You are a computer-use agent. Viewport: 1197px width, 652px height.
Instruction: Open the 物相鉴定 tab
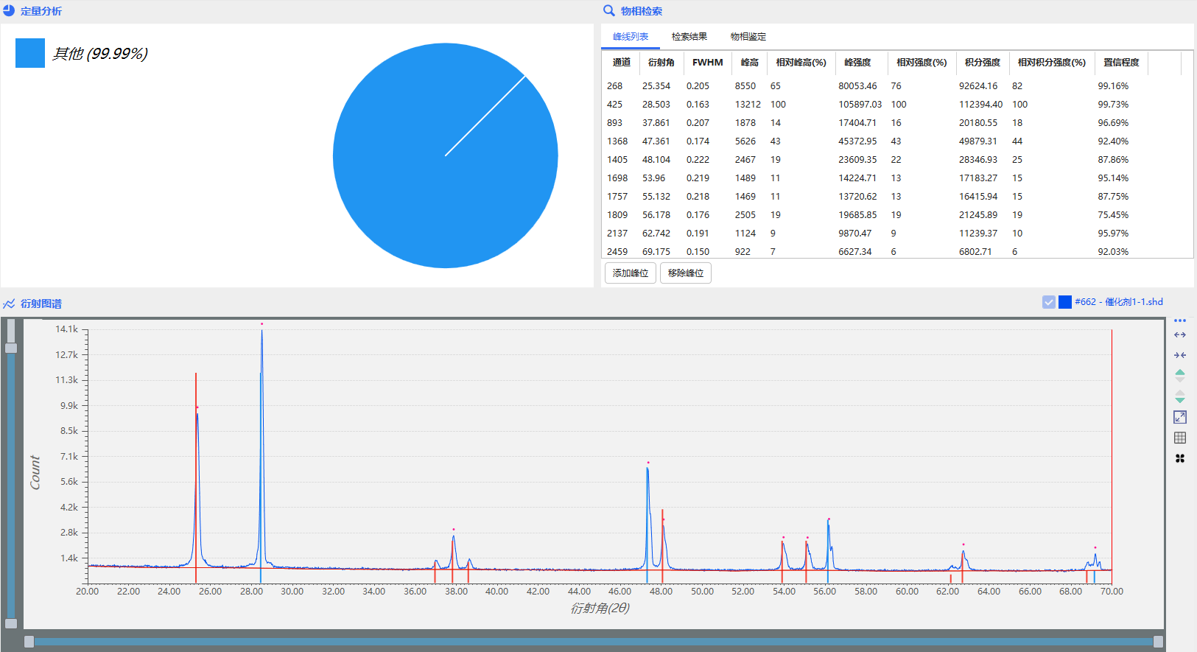(748, 37)
